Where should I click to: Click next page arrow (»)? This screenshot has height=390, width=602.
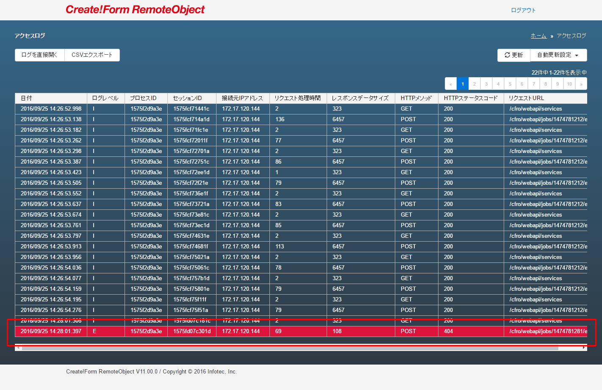(581, 84)
